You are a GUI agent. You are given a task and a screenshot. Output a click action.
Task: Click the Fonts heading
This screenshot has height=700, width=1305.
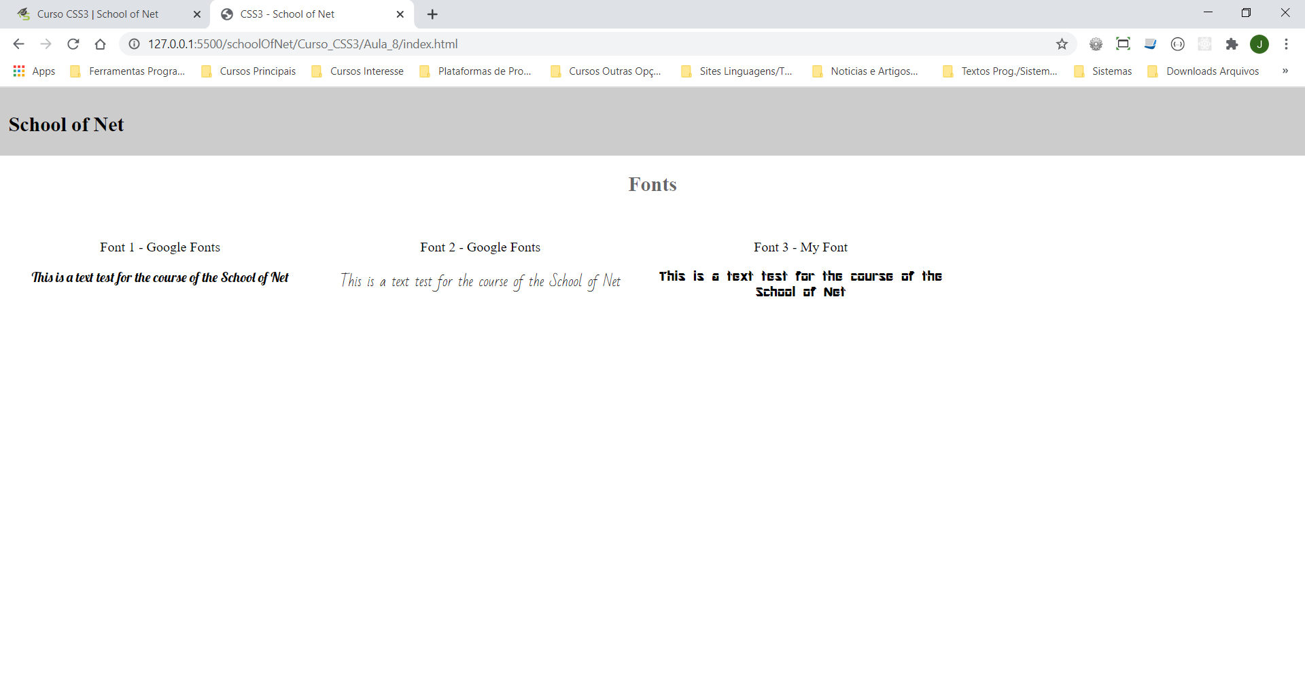point(652,184)
